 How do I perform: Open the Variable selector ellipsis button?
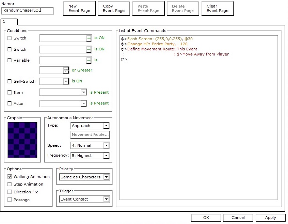pyautogui.click(x=89, y=60)
